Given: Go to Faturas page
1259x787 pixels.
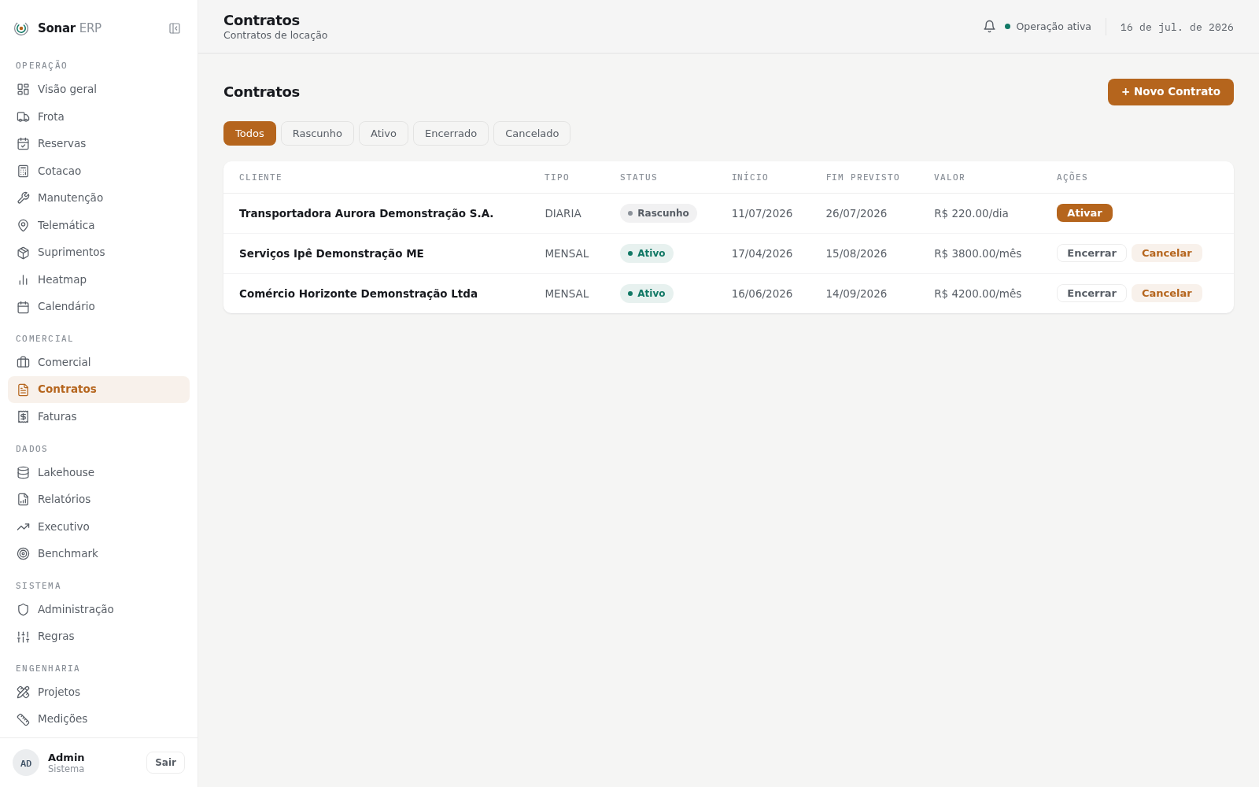Looking at the screenshot, I should tap(98, 416).
